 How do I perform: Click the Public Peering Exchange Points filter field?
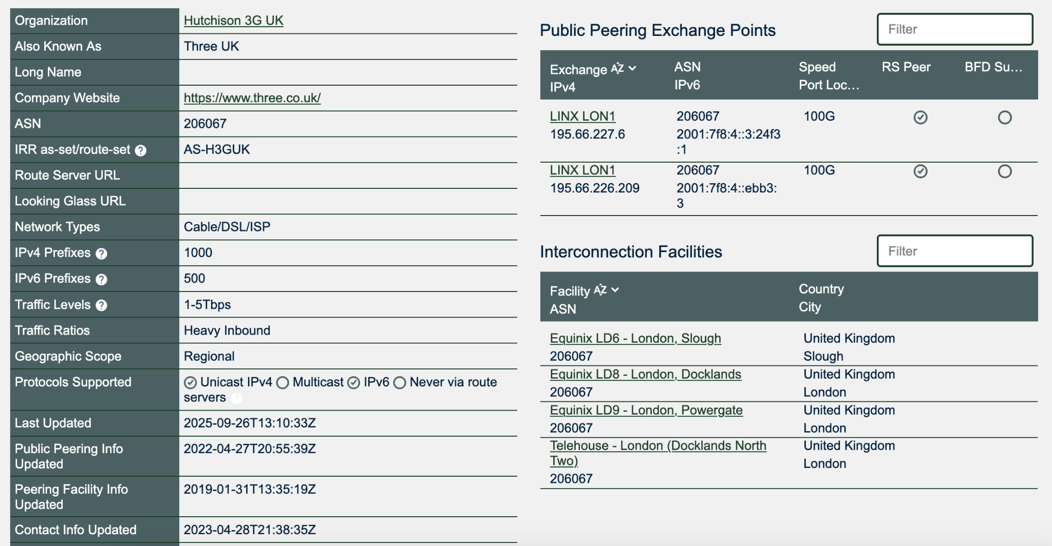955,29
